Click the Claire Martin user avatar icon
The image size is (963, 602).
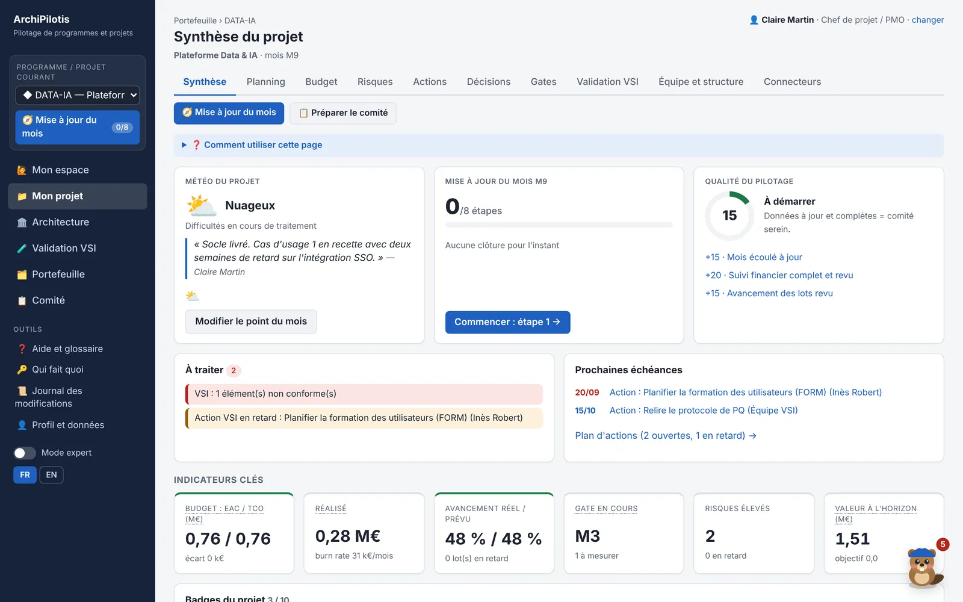[754, 20]
